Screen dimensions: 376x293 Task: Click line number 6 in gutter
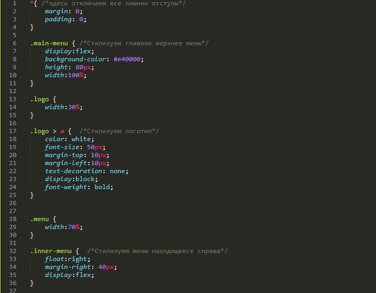[x=14, y=43]
